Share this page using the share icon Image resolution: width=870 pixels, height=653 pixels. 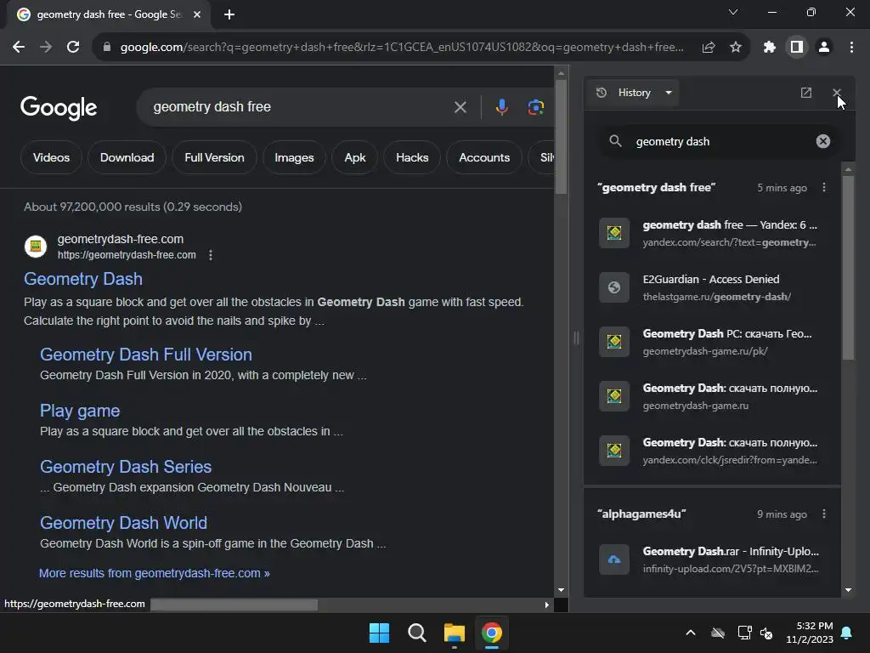coord(709,48)
